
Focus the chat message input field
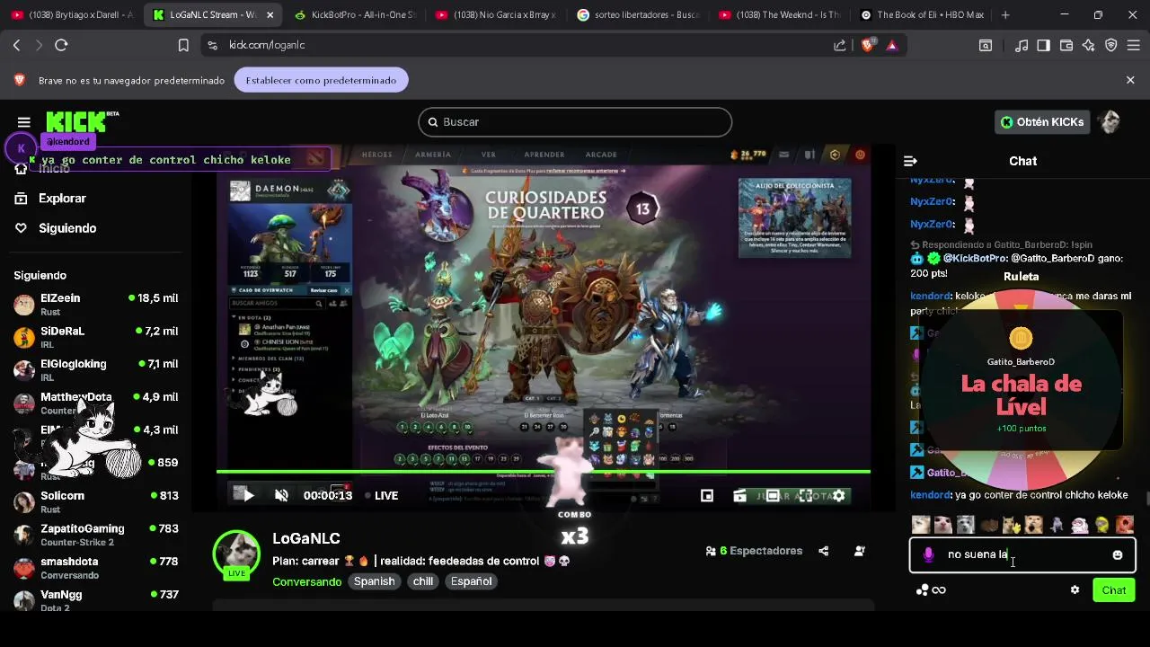coord(1022,554)
